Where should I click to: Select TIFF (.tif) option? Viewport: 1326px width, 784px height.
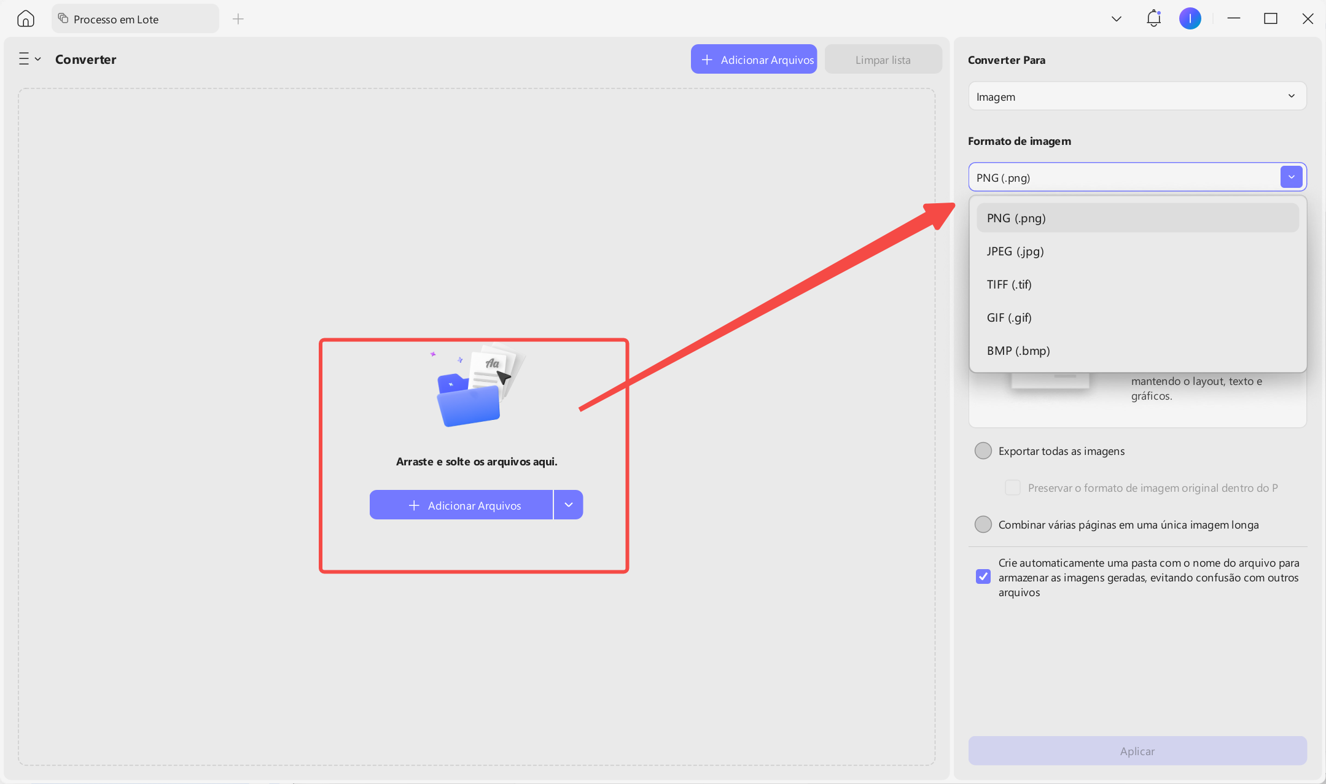click(1137, 284)
